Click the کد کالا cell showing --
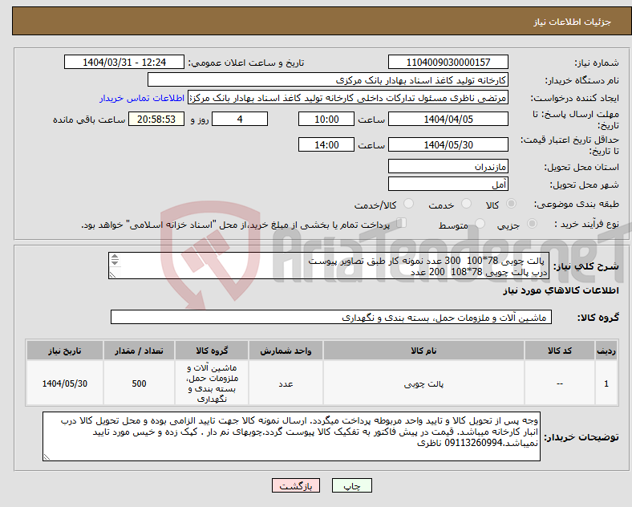 coord(560,383)
